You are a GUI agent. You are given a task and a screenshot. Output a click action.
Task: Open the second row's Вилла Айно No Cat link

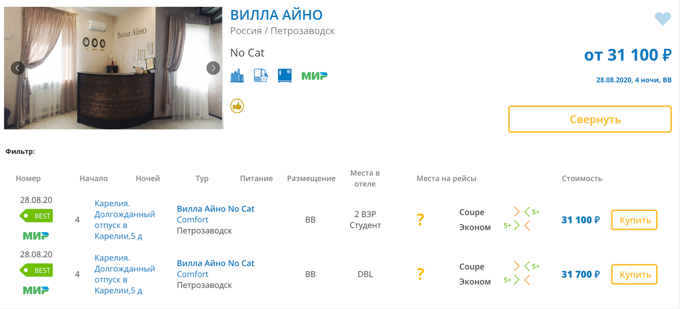coord(215,263)
